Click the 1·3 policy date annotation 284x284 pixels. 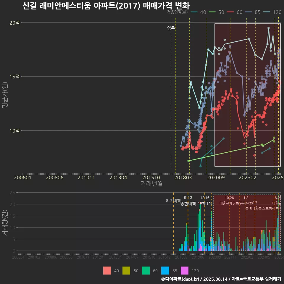tap(246, 198)
